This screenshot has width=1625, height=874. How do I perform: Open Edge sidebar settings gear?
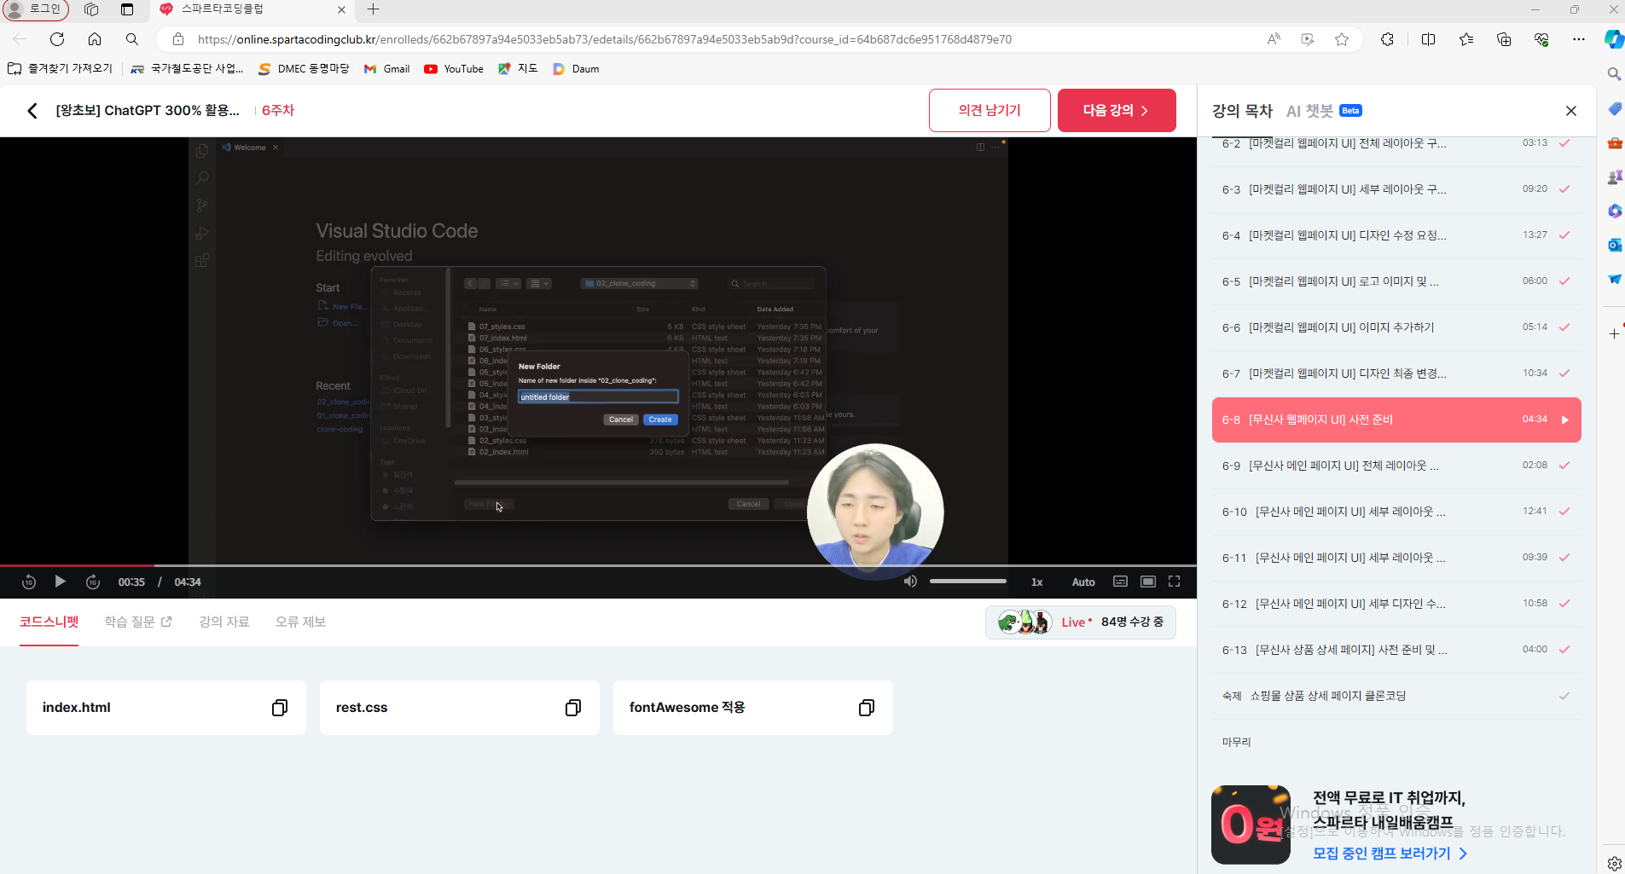[x=1614, y=864]
